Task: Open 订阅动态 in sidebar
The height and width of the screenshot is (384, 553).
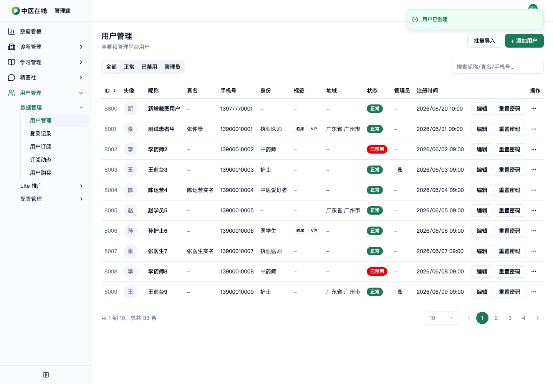Action: 57,160
